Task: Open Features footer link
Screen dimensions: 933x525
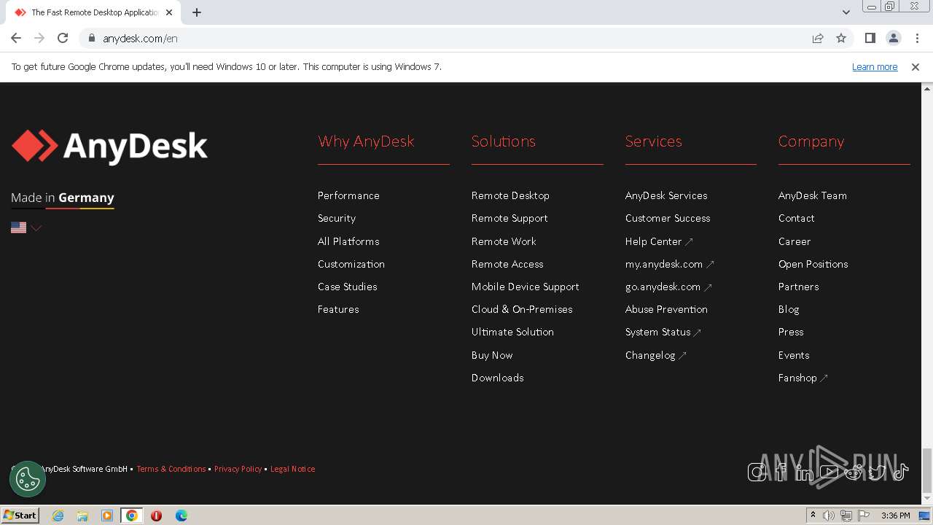Action: pyautogui.click(x=338, y=309)
